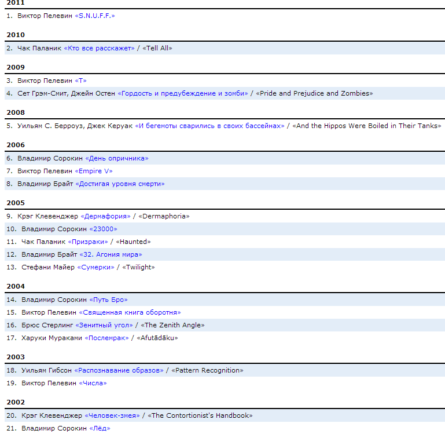
Task: Open the «S.N.U.F.F.» book link
Action: pos(95,16)
